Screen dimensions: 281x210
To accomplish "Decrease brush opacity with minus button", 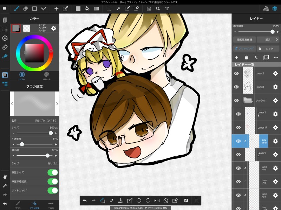I will [13, 144].
